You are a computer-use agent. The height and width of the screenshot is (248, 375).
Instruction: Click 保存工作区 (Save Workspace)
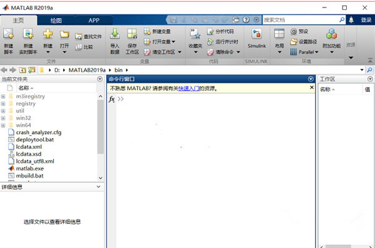(x=132, y=41)
